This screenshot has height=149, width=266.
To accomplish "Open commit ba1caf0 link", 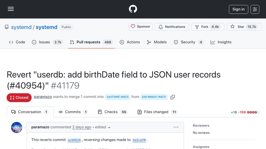I will (x=139, y=140).
